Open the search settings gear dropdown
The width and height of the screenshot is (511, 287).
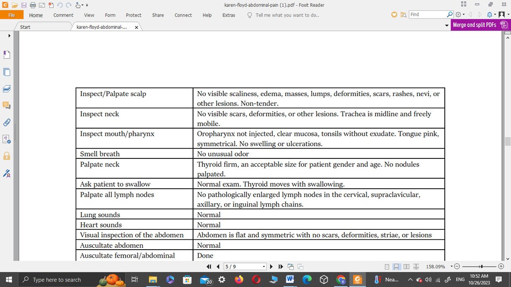(460, 15)
